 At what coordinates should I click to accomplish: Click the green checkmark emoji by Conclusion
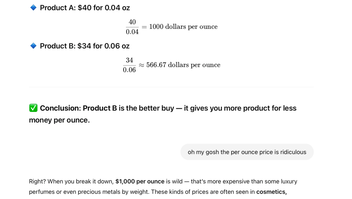33,108
